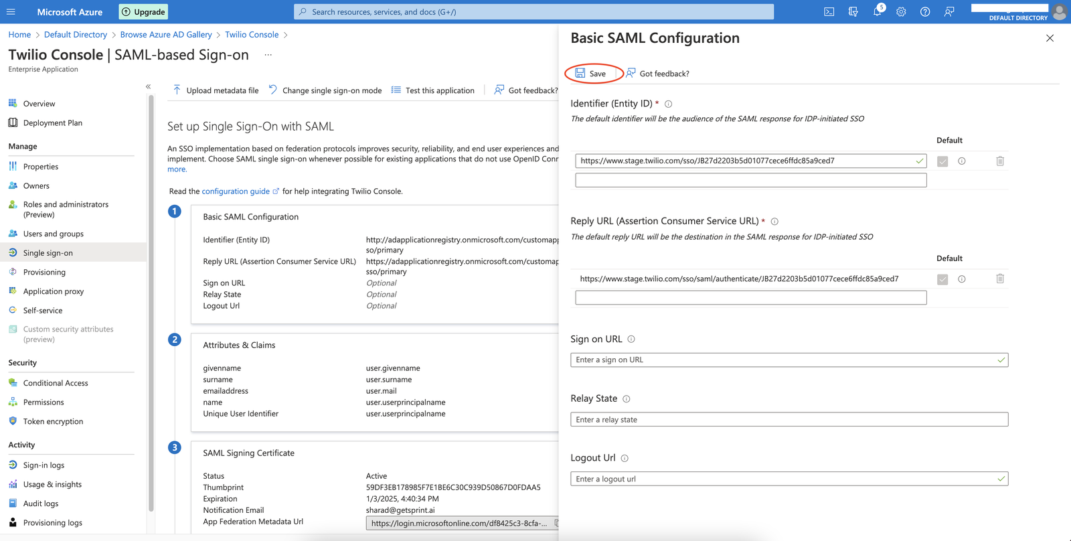Viewport: 1071px width, 541px height.
Task: Delete the Reply URL row with trash icon
Action: 1000,279
